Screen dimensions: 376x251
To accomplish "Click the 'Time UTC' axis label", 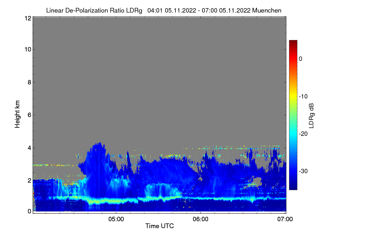I will (159, 226).
